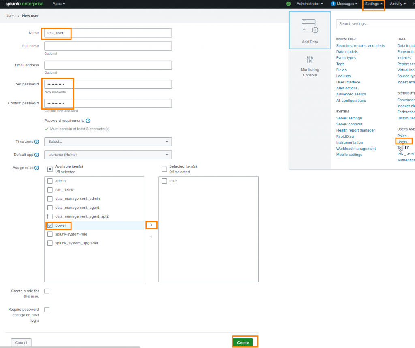Enable Require password change on next login
The height and width of the screenshot is (348, 415).
pyautogui.click(x=47, y=310)
